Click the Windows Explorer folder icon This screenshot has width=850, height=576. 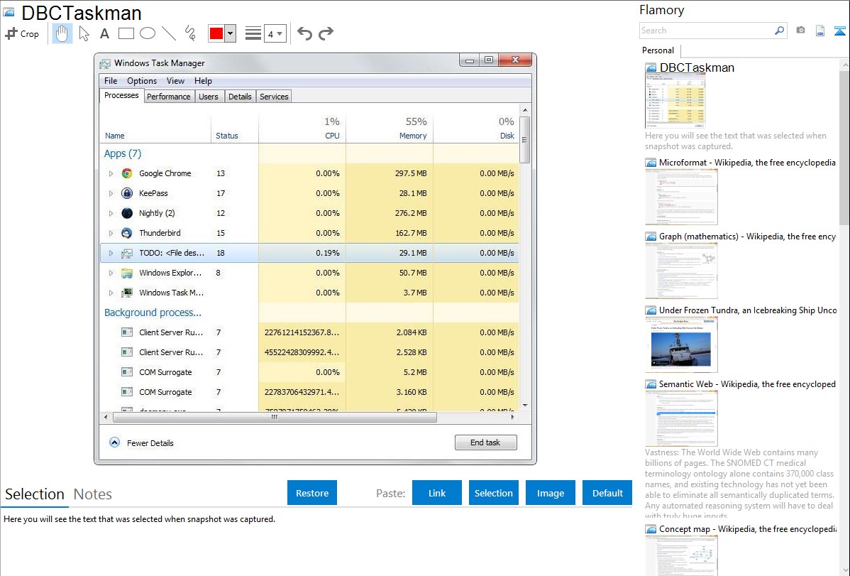coord(127,273)
